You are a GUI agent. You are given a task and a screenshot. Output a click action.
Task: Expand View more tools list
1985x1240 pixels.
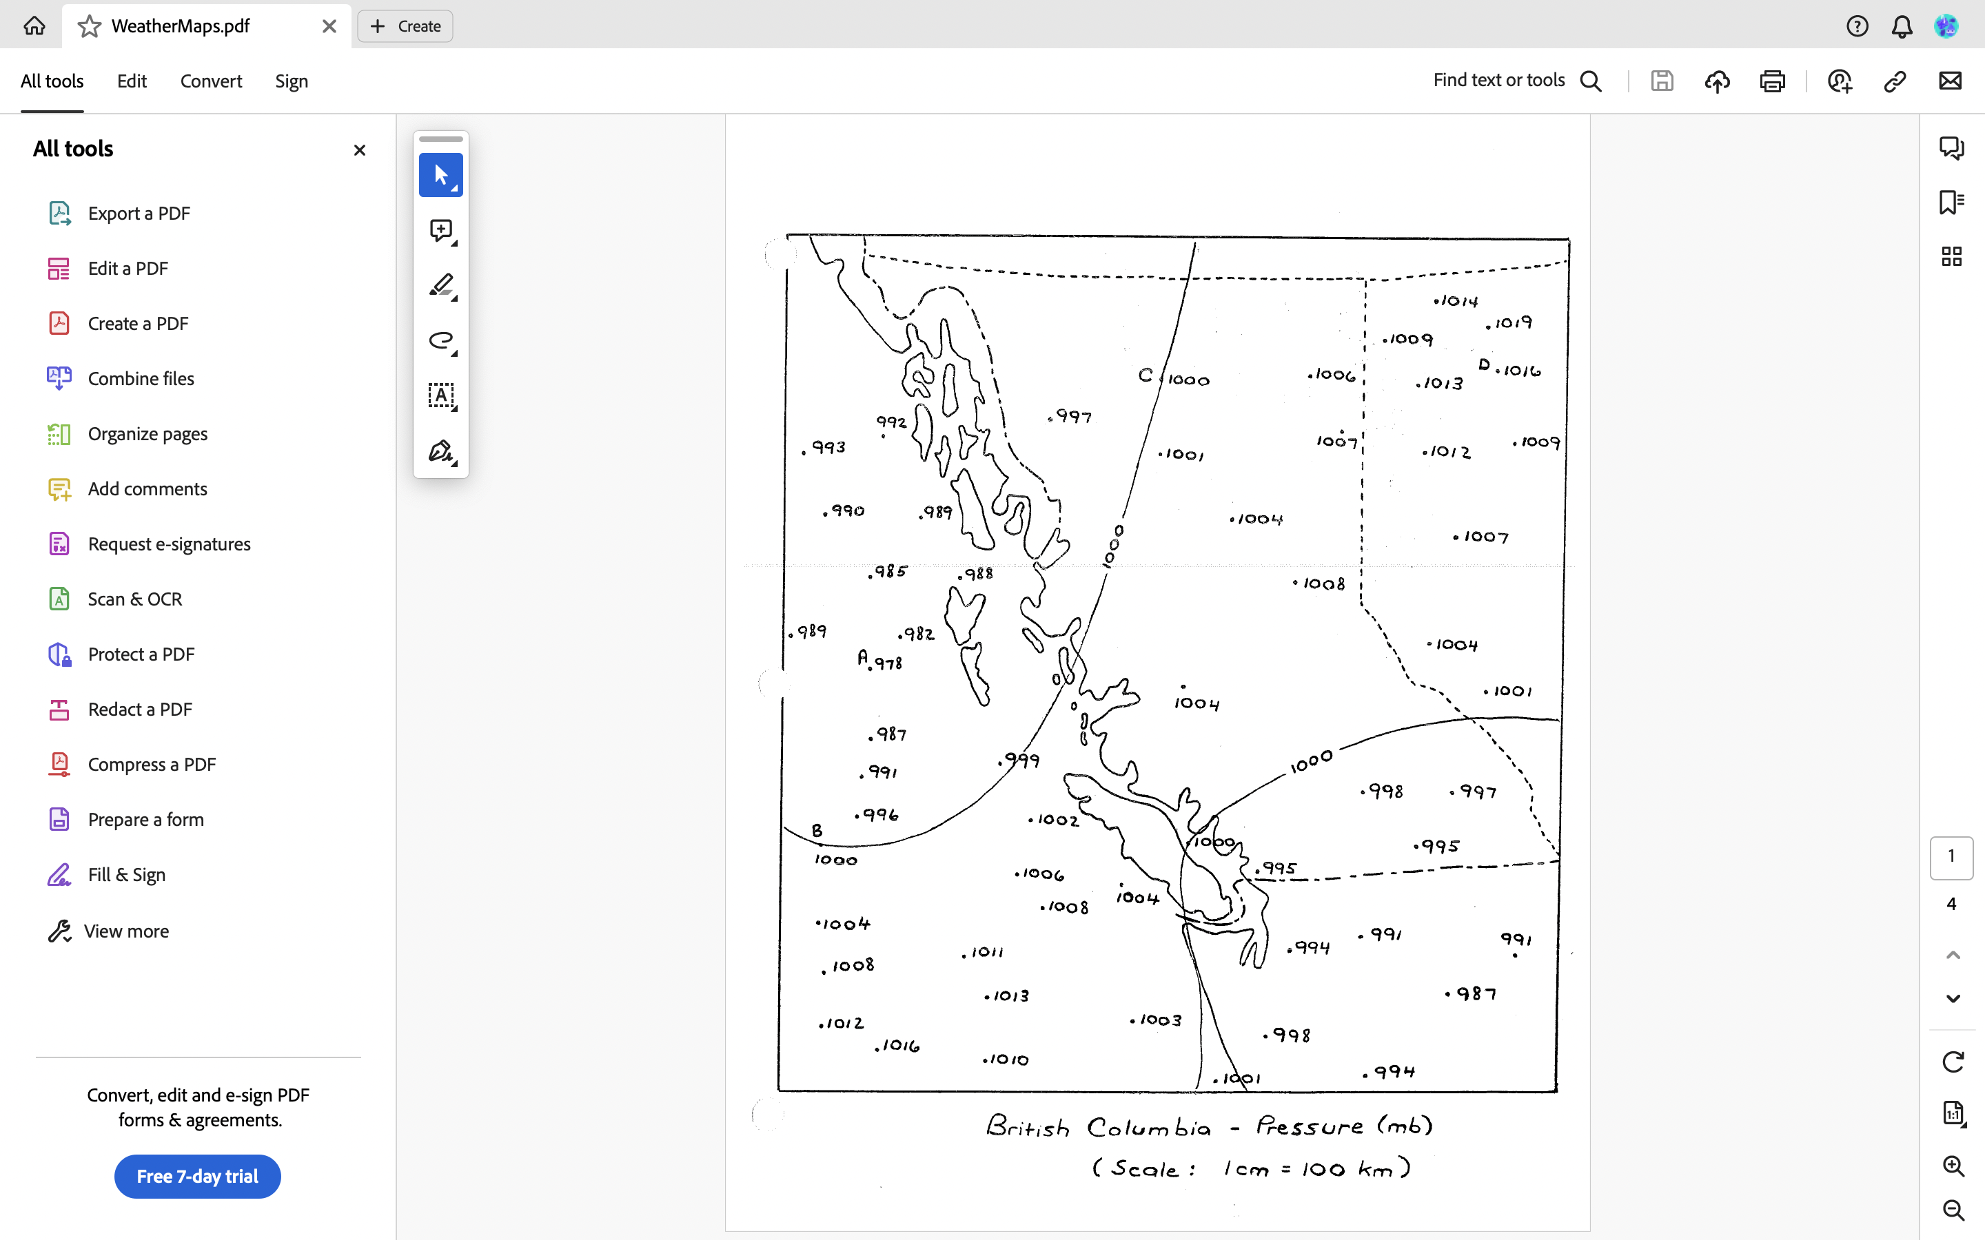pos(125,931)
